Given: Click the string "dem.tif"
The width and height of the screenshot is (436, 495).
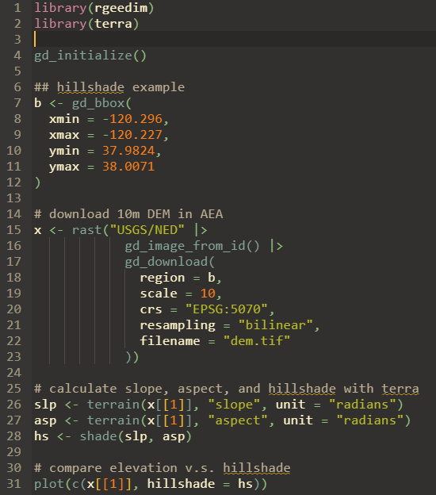Looking at the screenshot, I should tap(257, 340).
